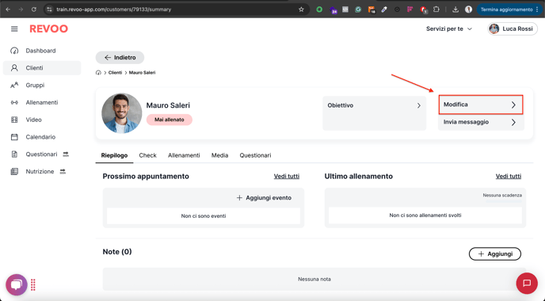Select the Gruppi icon in sidebar
Viewport: 545px width, 301px height.
pos(14,86)
